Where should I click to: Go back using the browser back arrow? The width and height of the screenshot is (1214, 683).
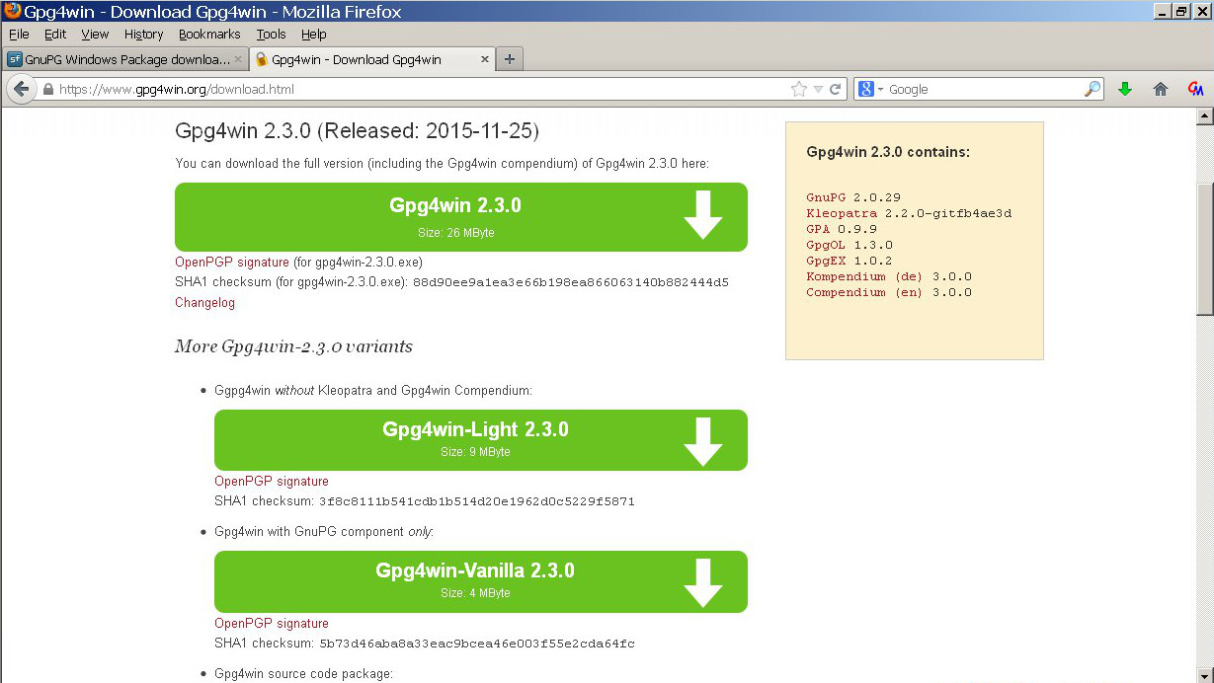point(20,89)
